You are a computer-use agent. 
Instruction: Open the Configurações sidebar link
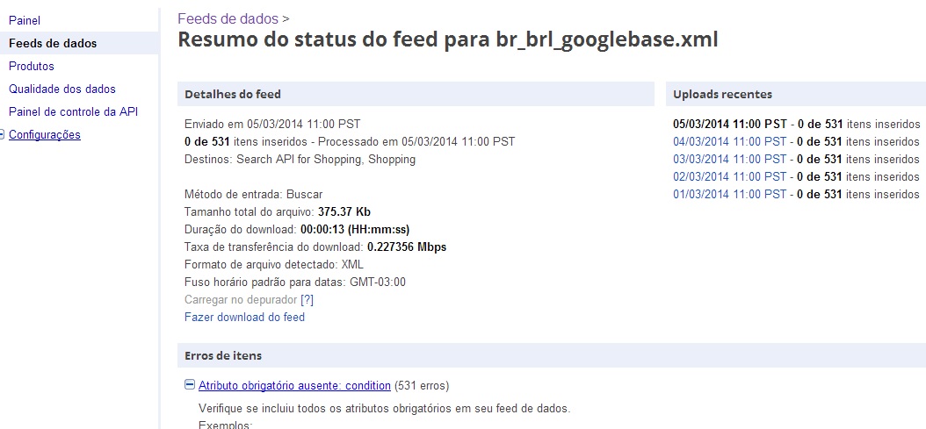(45, 134)
